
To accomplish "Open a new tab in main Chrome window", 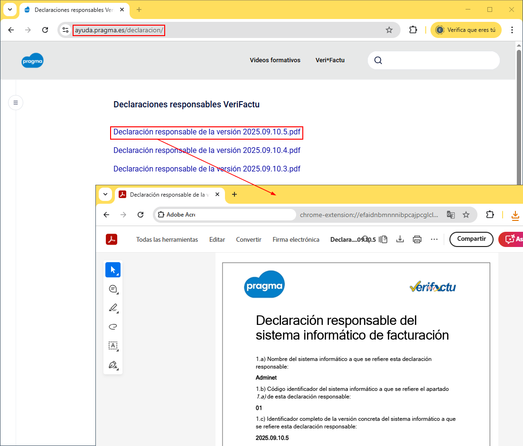I will (139, 9).
